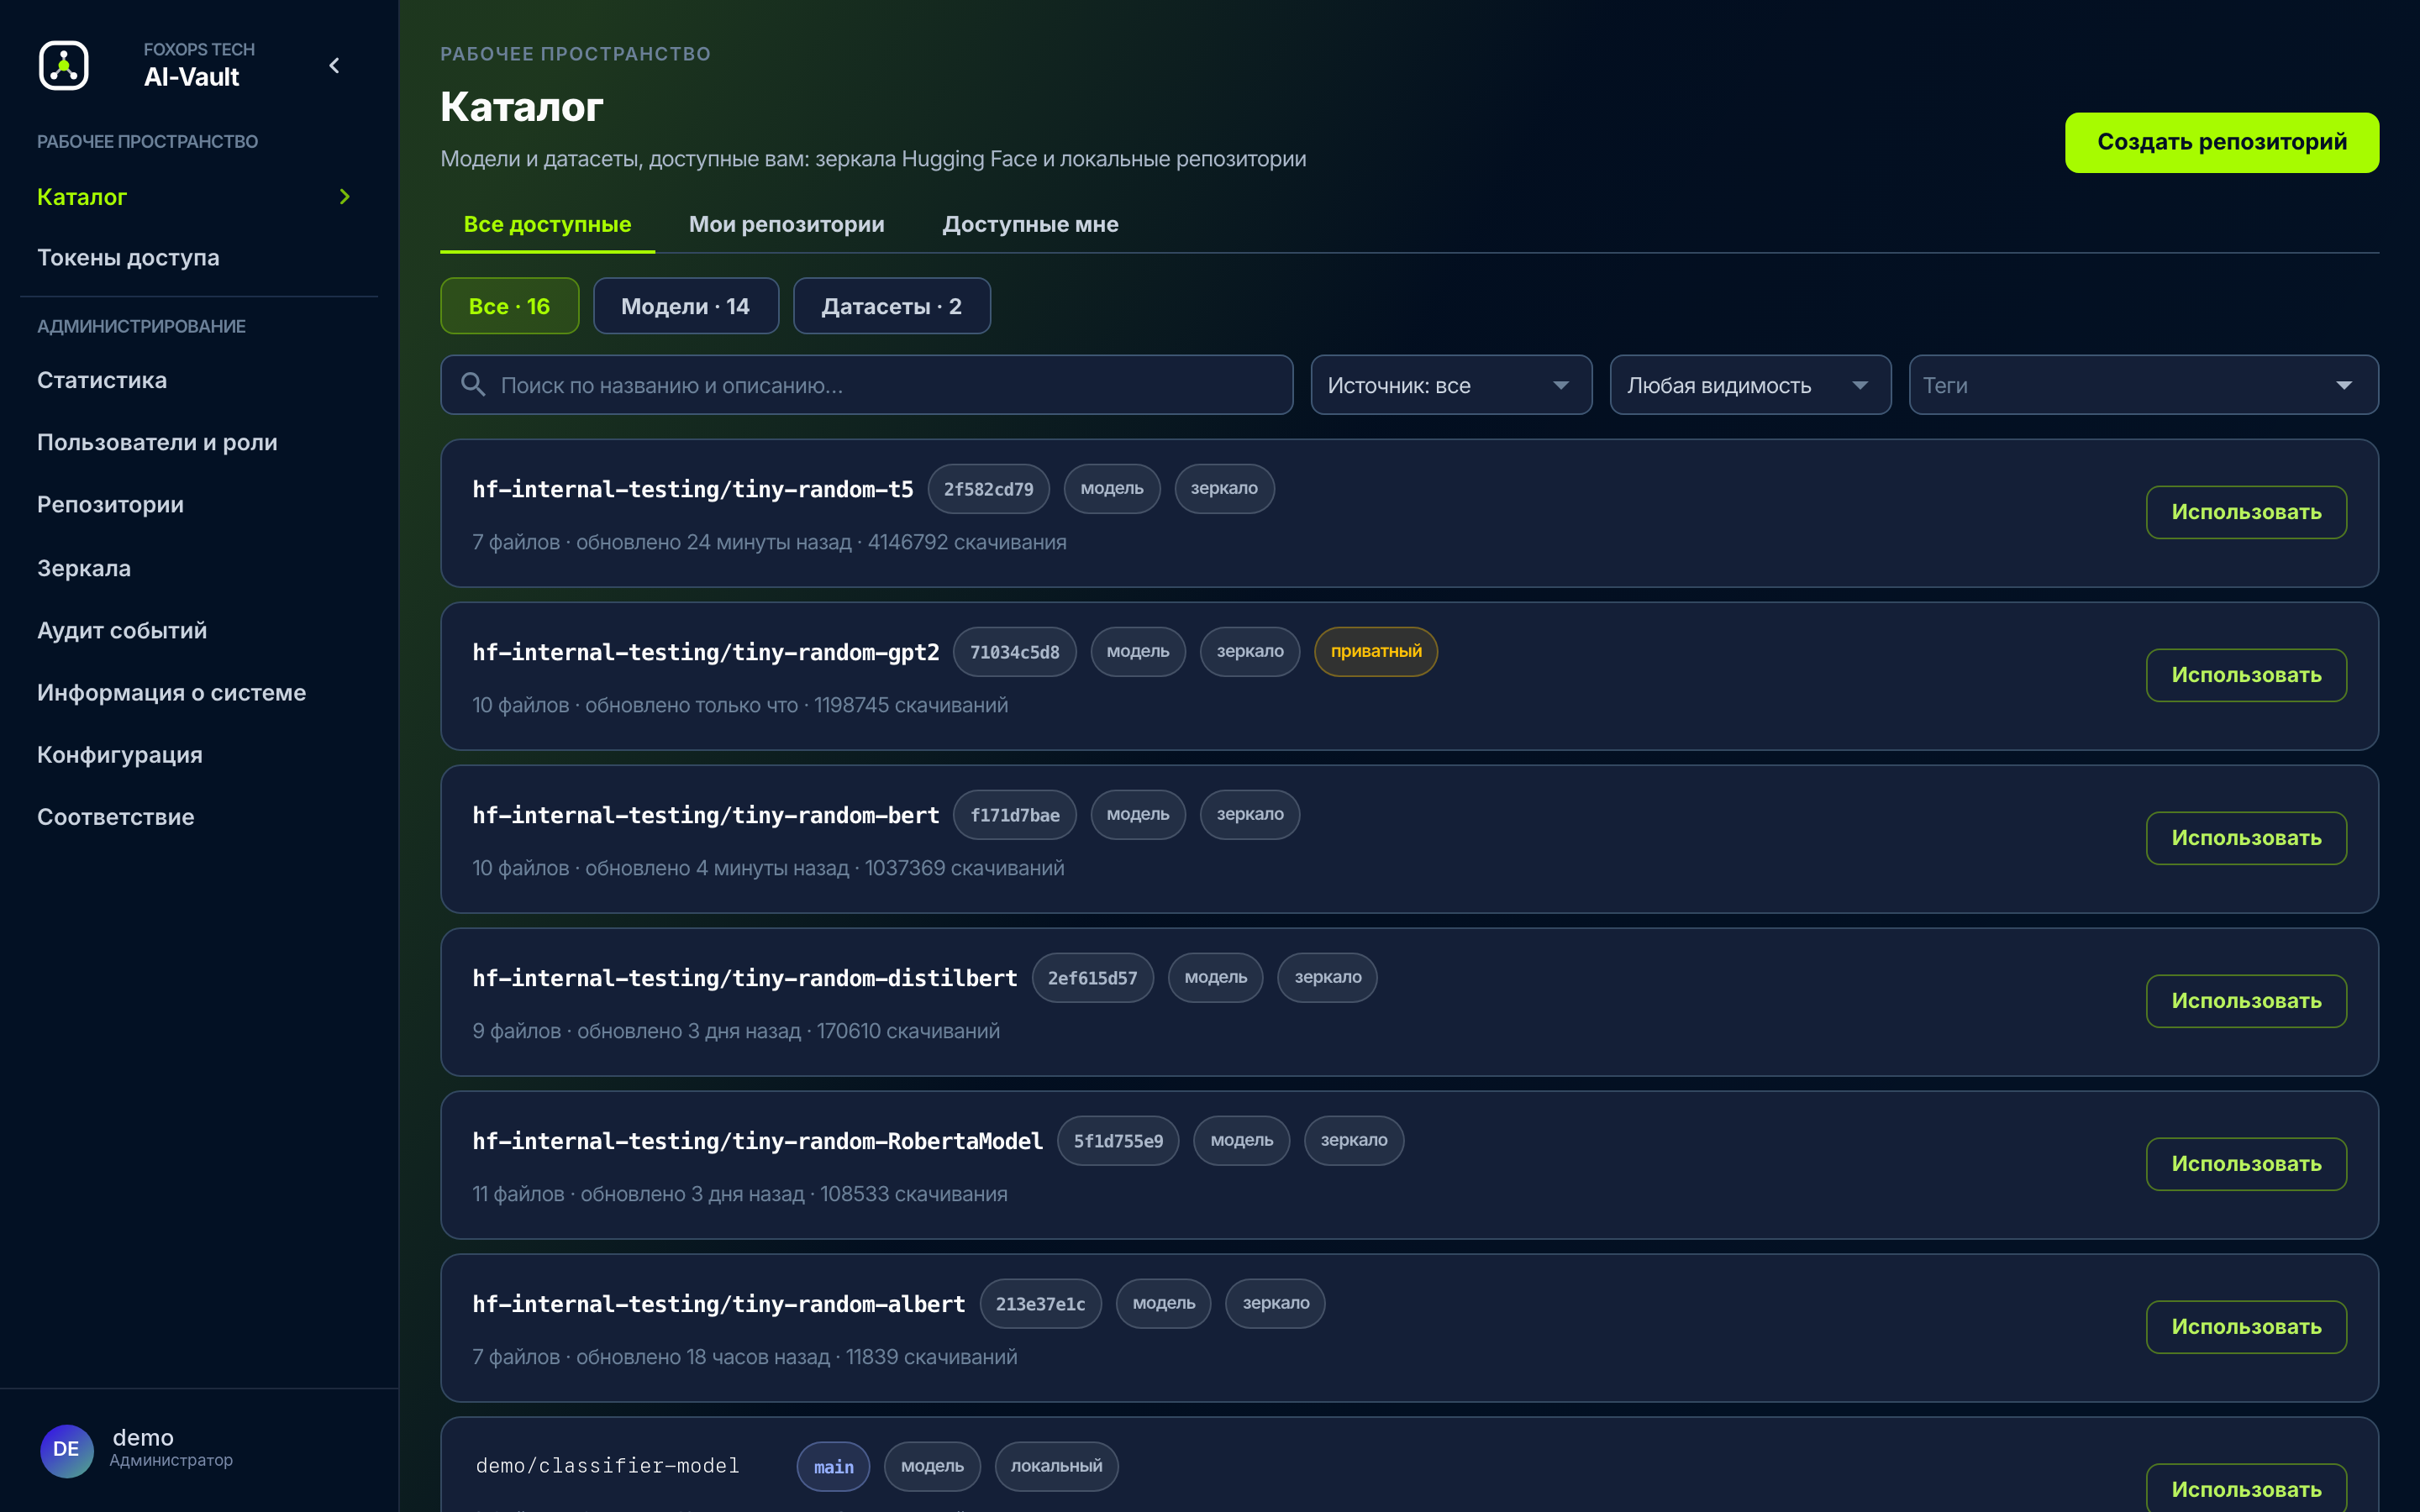The width and height of the screenshot is (2420, 1512).
Task: Open hf-internal-testing/tiny-random-RobertaModel repository
Action: point(757,1141)
